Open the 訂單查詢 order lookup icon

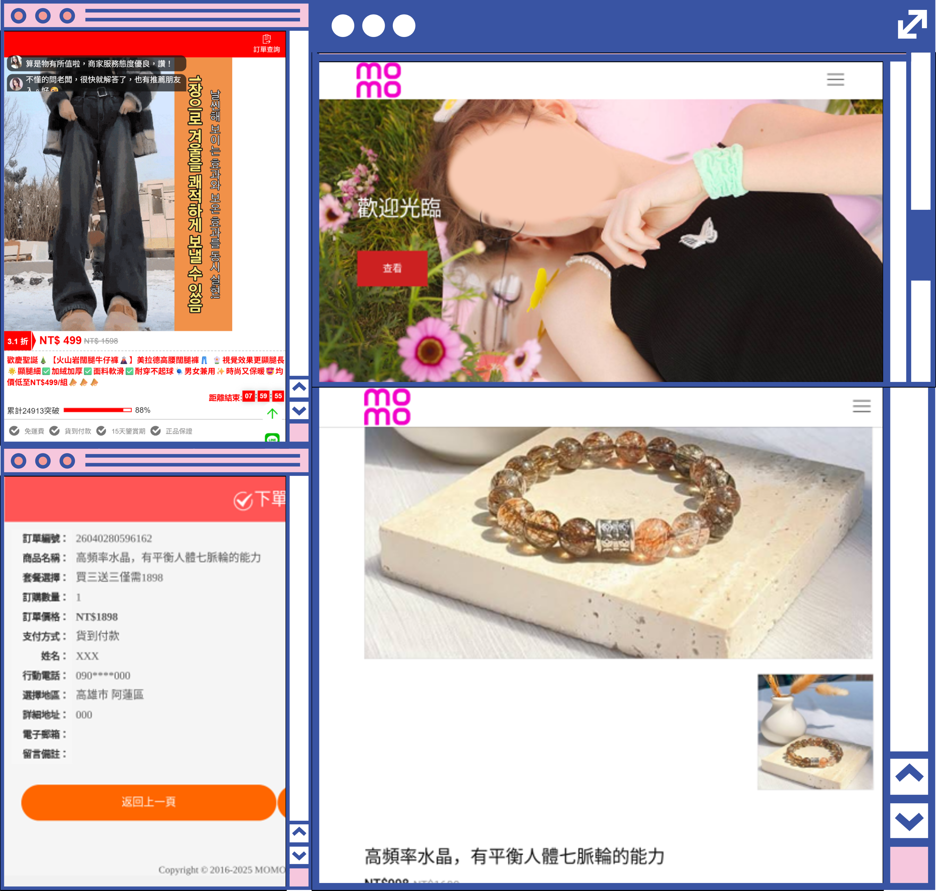click(266, 43)
